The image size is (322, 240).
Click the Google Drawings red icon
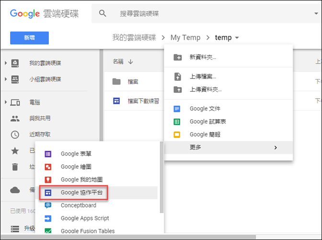click(48, 167)
